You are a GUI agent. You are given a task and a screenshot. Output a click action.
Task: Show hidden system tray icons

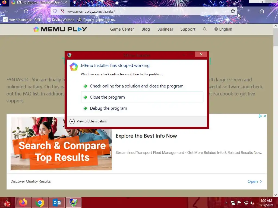226,203
